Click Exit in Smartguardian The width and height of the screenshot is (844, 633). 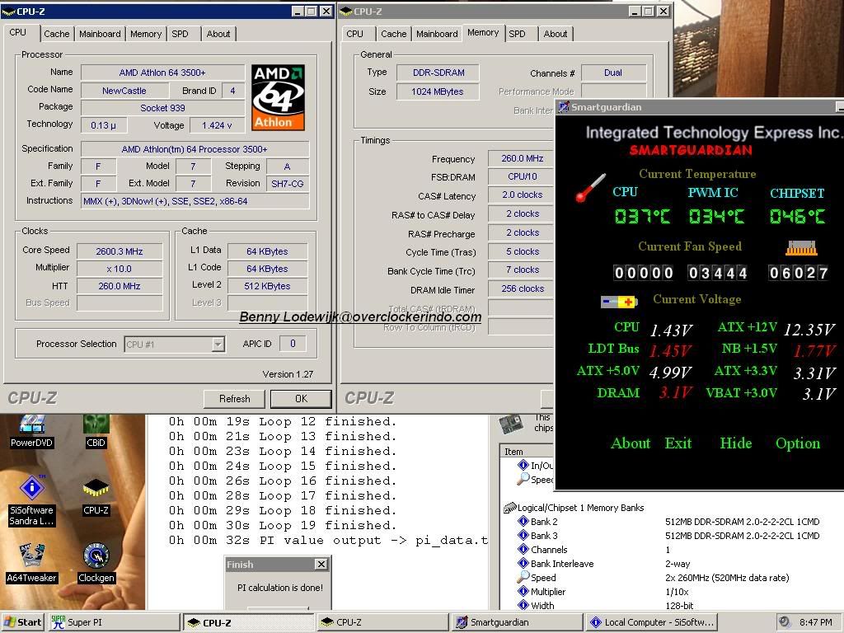pos(678,443)
